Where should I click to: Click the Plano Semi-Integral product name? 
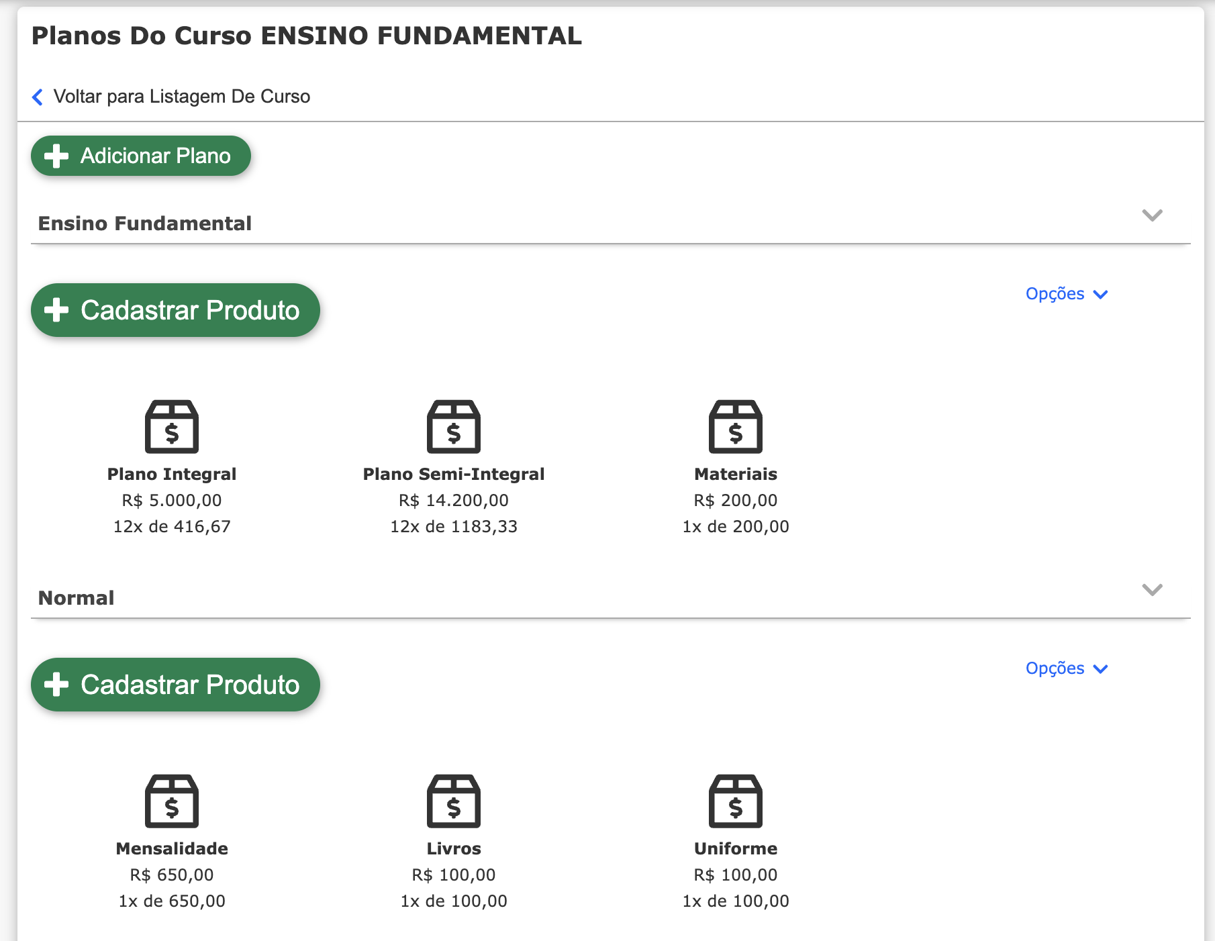click(454, 475)
